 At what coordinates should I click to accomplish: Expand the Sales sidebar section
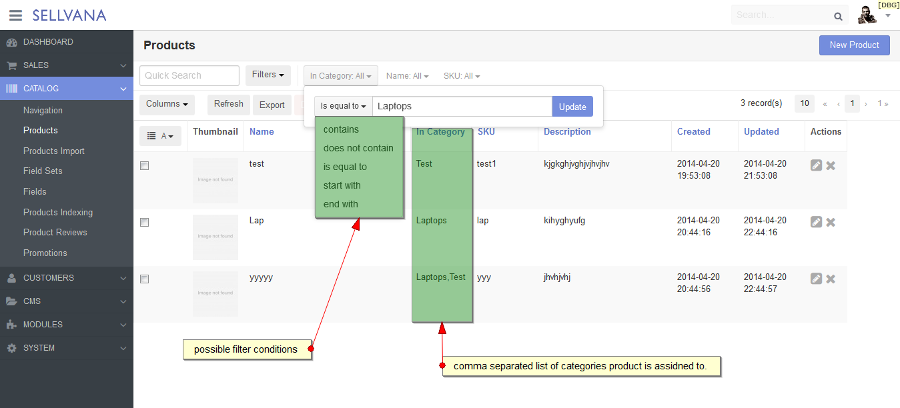[123, 66]
